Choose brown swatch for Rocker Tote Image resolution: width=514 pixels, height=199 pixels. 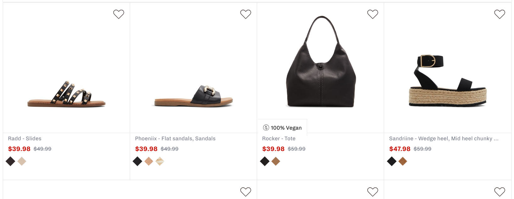click(276, 161)
